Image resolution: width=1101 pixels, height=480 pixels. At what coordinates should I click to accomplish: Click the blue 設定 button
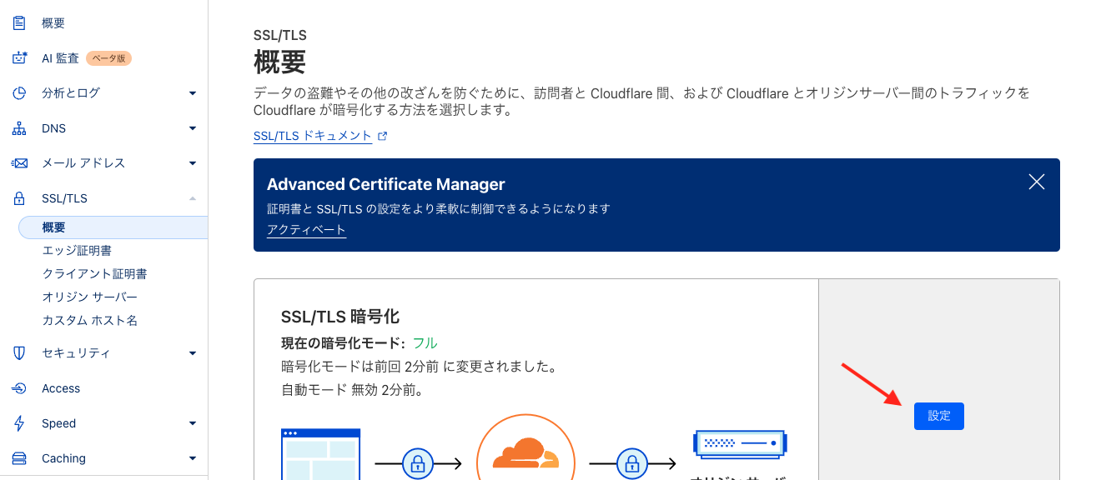click(938, 416)
